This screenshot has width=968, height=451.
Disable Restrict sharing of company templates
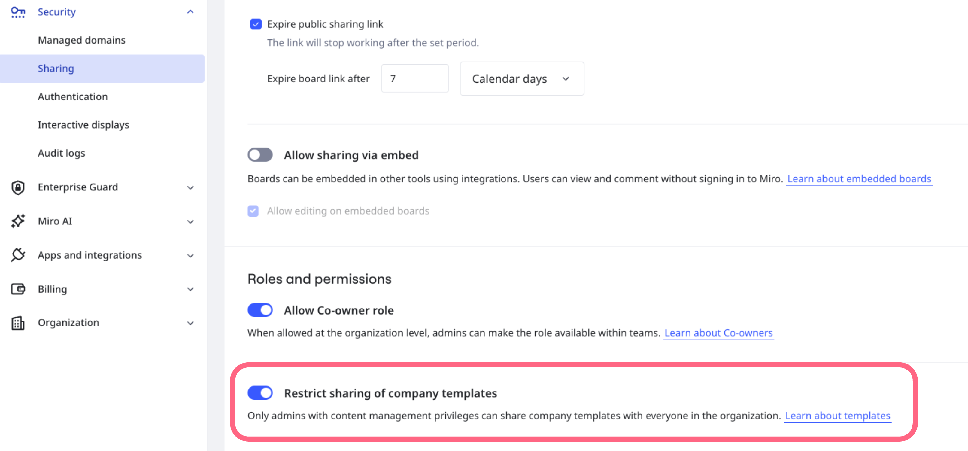pos(260,393)
